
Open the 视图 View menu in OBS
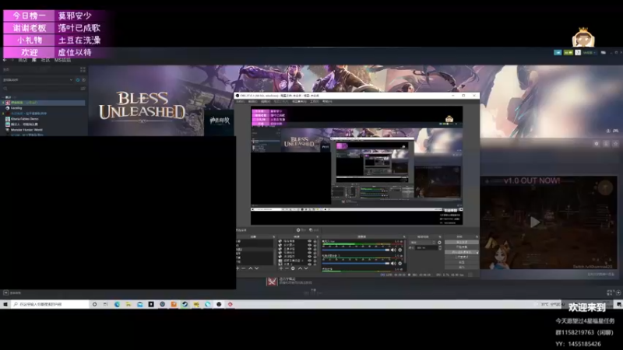click(x=265, y=102)
